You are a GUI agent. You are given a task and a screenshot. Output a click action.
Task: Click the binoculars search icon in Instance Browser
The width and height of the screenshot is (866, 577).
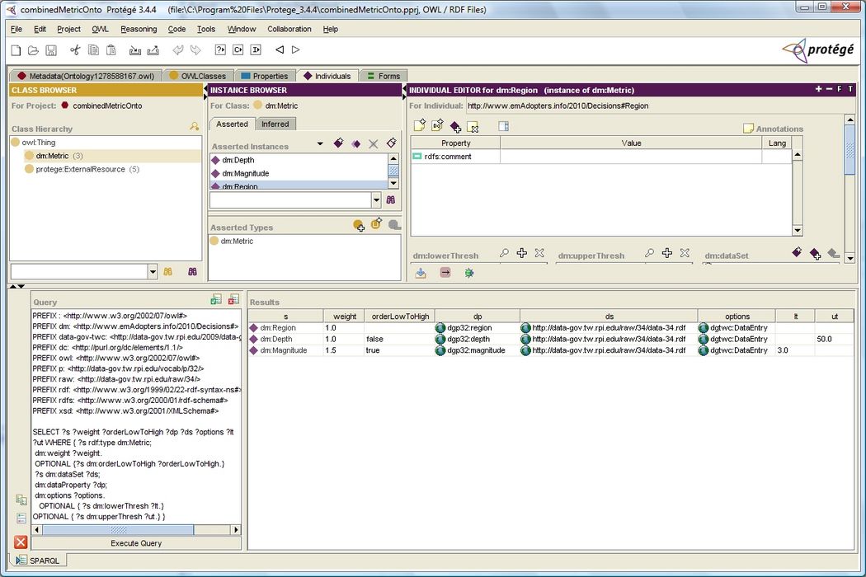(x=391, y=200)
